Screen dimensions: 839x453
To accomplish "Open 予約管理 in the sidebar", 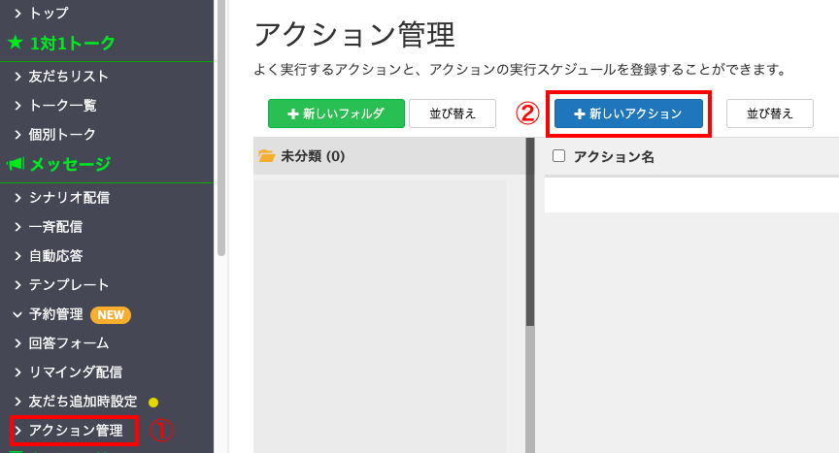I will [55, 313].
